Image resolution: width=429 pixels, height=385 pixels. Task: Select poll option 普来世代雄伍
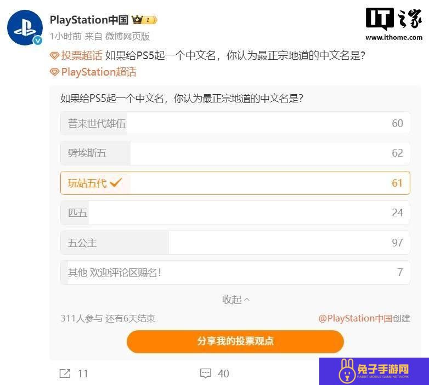click(x=235, y=123)
